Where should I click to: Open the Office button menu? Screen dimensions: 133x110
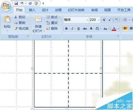coord(6,7)
